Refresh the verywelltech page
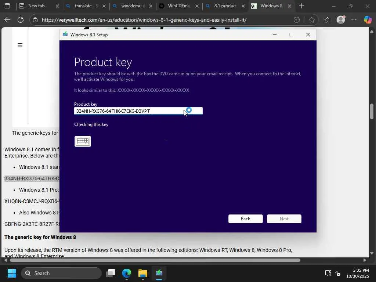Image resolution: width=376 pixels, height=282 pixels. 21,20
